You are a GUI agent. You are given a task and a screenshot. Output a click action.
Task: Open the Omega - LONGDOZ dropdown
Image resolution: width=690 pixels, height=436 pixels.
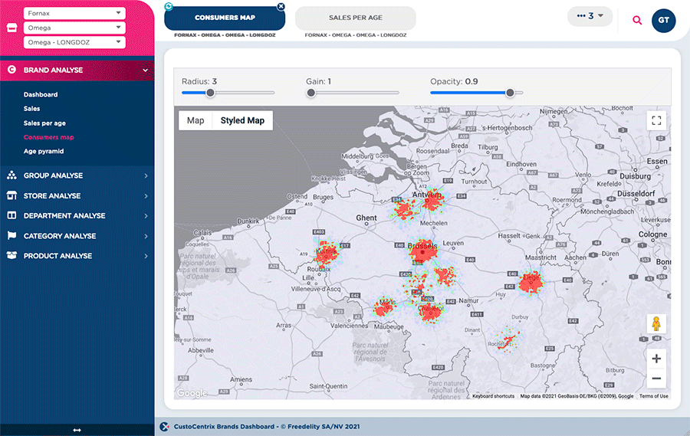tap(74, 42)
